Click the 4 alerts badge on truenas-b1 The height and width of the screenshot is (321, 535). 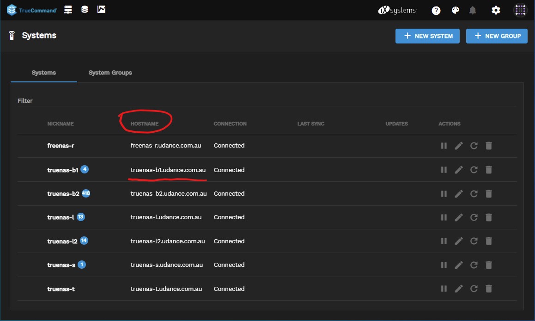click(x=85, y=169)
